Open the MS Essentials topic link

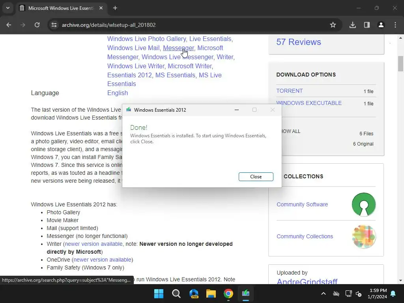(175, 75)
